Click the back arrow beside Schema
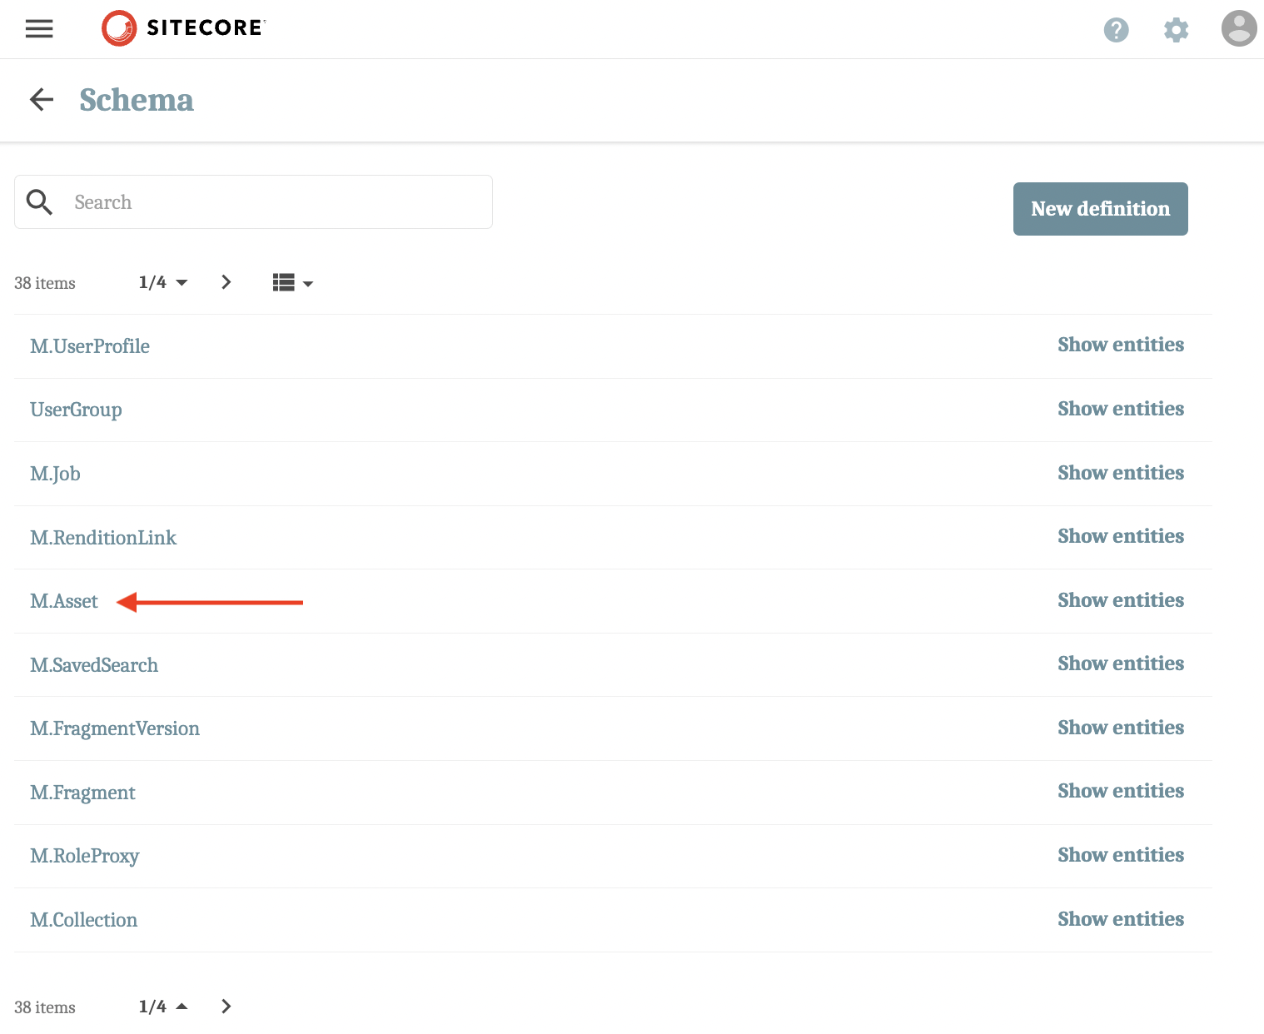This screenshot has width=1264, height=1034. [41, 99]
